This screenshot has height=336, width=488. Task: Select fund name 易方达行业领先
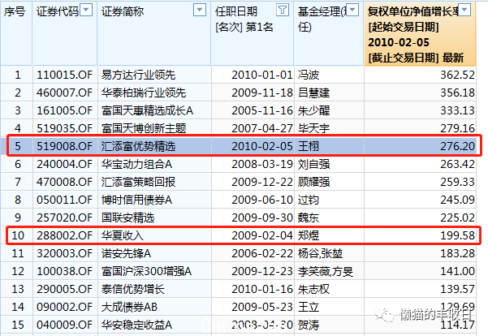[138, 75]
